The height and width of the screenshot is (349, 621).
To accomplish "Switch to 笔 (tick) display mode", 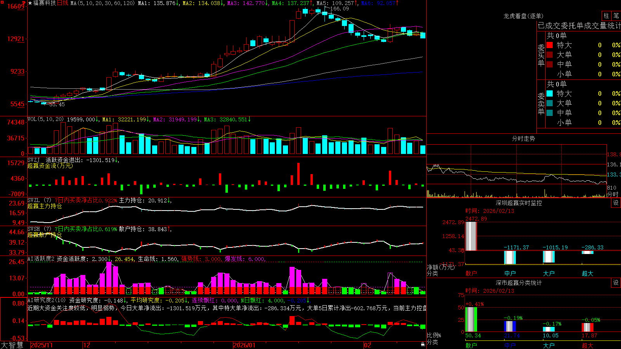I will pos(616,16).
